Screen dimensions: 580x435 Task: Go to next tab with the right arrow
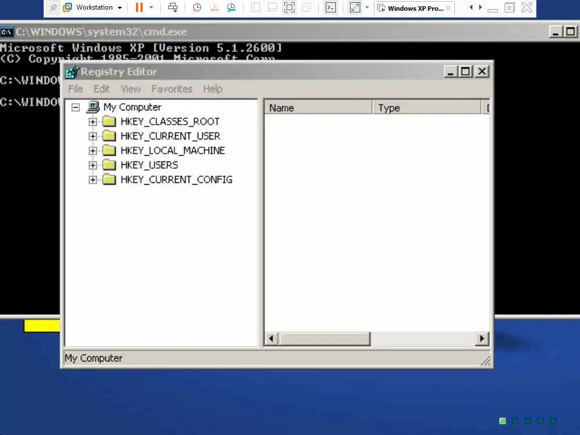480,7
